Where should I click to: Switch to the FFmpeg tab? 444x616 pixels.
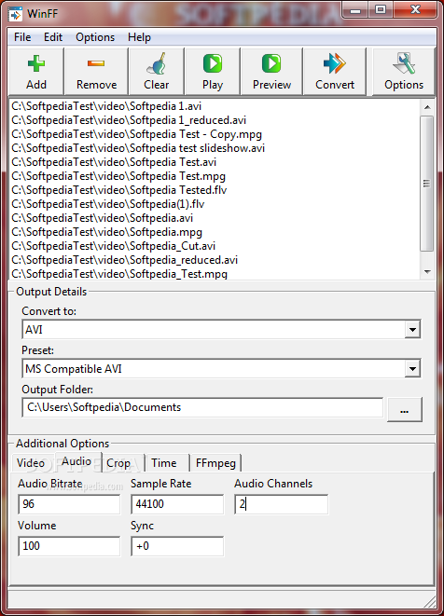(x=215, y=463)
